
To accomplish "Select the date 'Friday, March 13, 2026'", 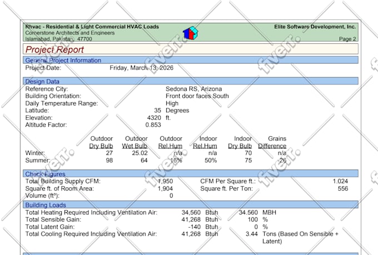I will 142,68.
